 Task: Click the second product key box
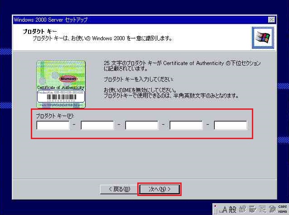[97, 125]
